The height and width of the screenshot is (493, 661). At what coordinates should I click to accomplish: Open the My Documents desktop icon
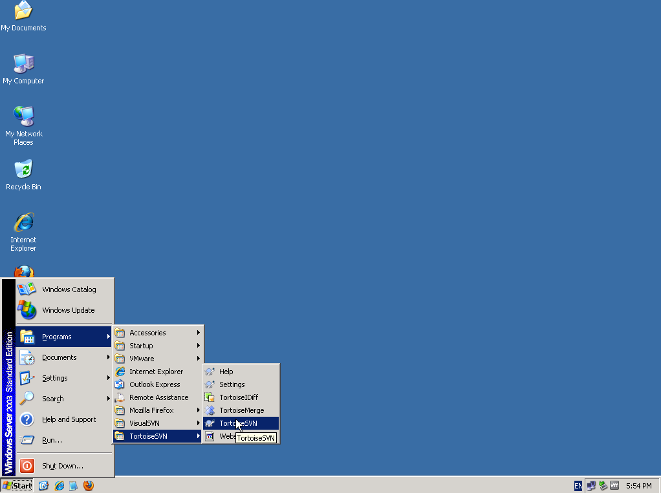tap(23, 16)
